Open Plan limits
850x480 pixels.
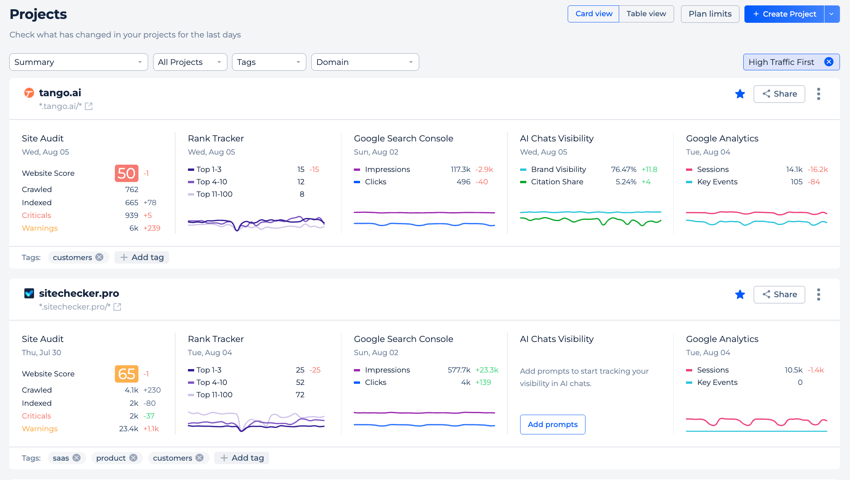(710, 14)
